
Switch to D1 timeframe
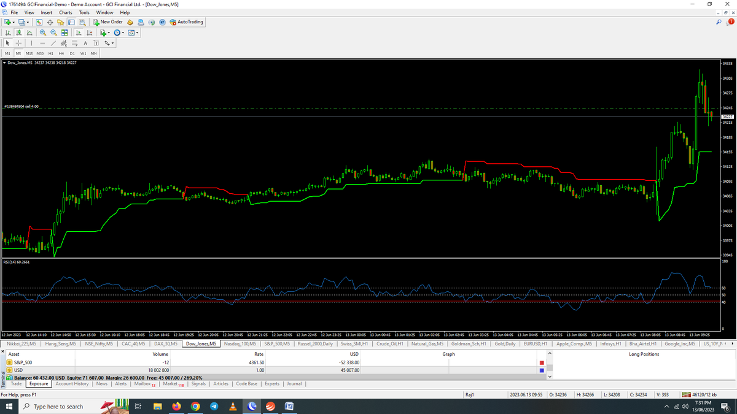72,53
